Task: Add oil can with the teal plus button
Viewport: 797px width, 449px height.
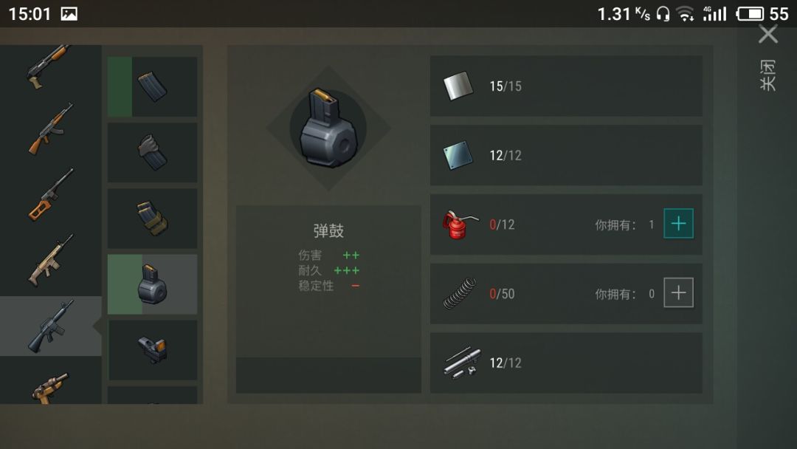Action: tap(679, 223)
